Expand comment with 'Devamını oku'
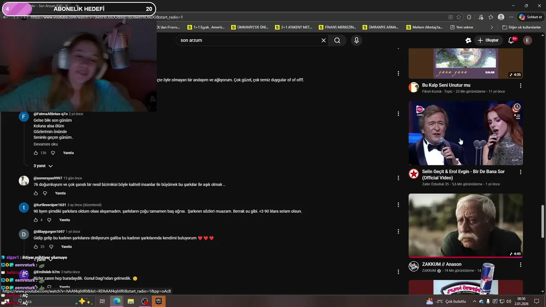The width and height of the screenshot is (546, 307). [x=46, y=144]
